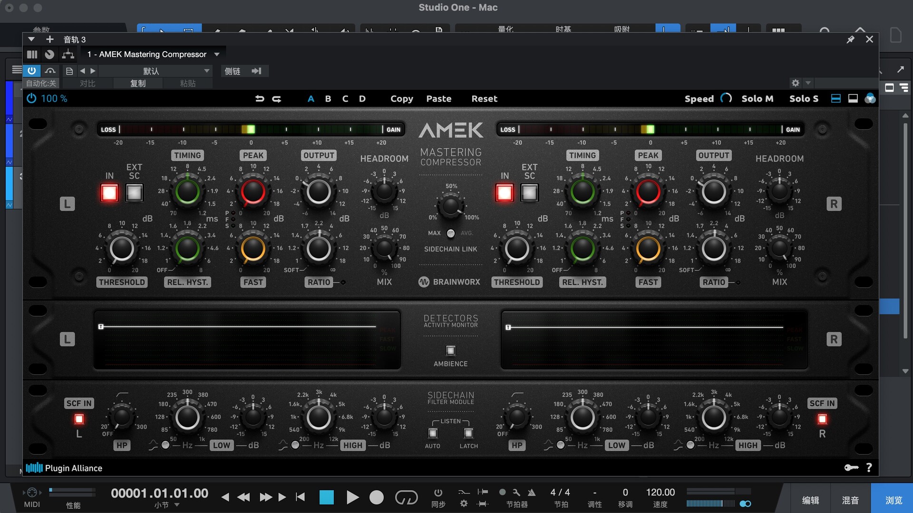This screenshot has height=513, width=913.
Task: Select preset slot C
Action: [345, 99]
